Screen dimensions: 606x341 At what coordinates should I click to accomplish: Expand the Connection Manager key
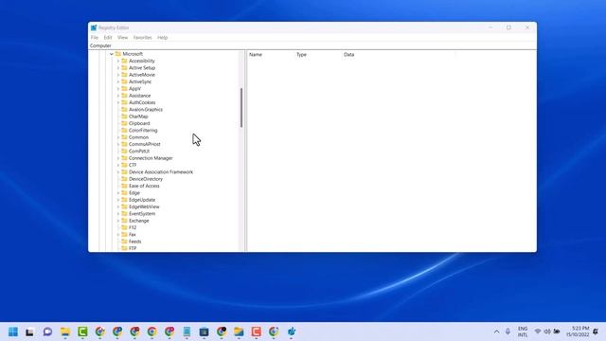coord(118,158)
